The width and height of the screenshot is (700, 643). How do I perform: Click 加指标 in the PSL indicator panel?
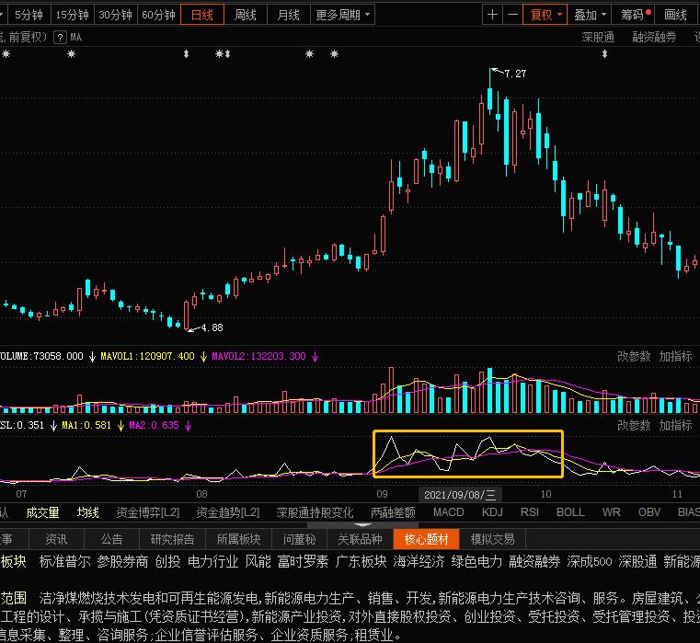point(675,425)
